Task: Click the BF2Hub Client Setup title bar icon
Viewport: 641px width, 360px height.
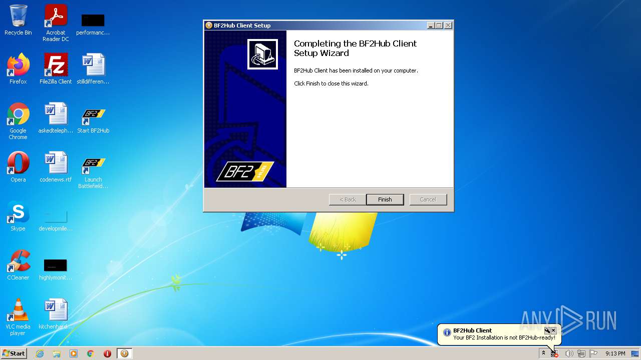Action: pyautogui.click(x=209, y=25)
